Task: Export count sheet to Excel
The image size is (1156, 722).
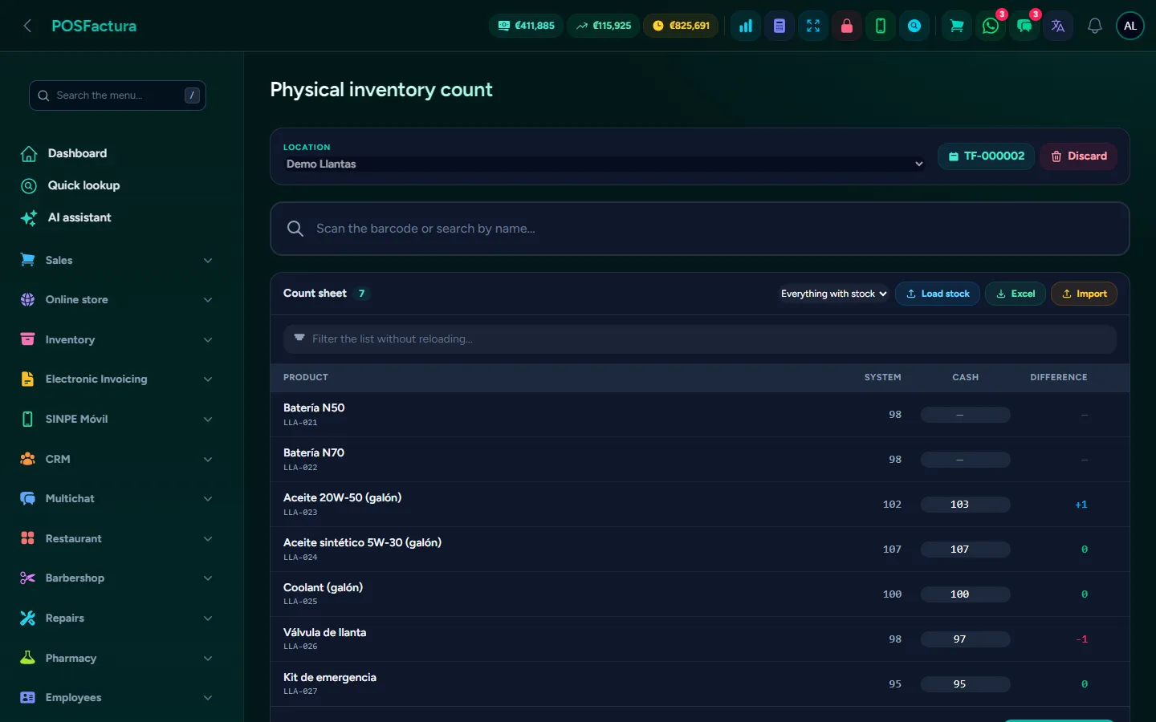Action: click(1016, 294)
